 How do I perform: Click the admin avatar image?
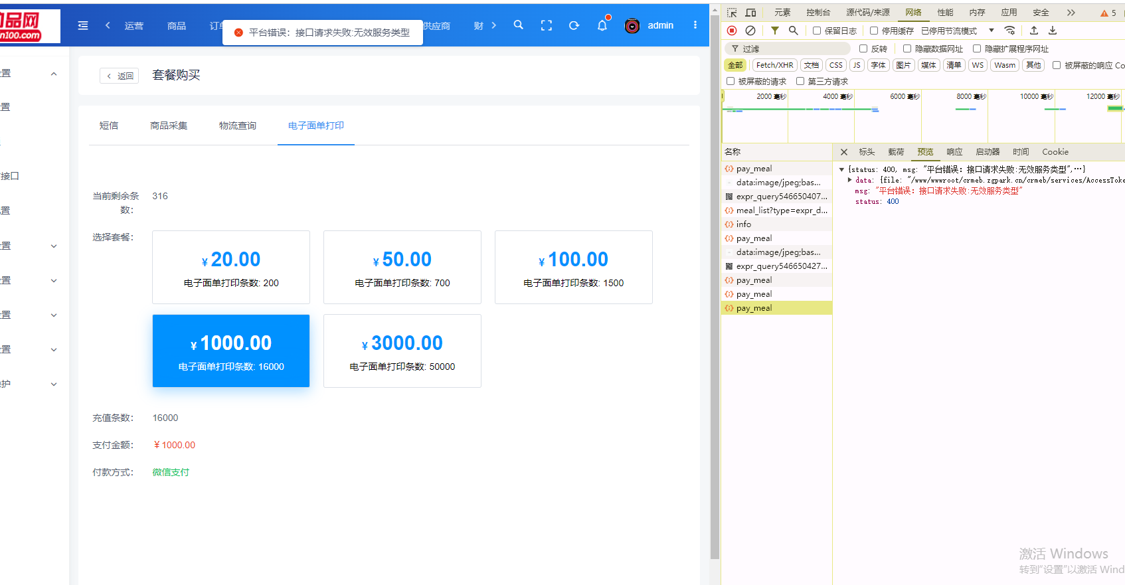click(x=632, y=26)
